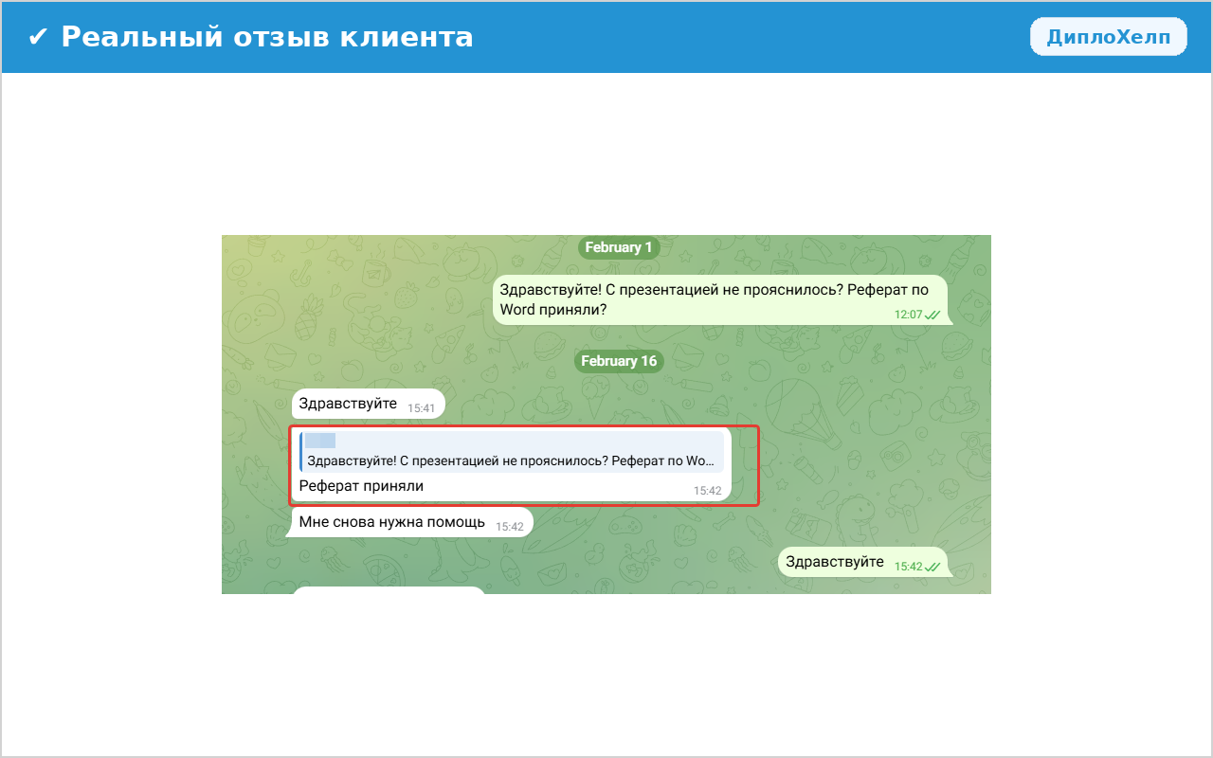Select the Мне снова нужна помощь message
Screen dimensions: 1213x758
[391, 522]
